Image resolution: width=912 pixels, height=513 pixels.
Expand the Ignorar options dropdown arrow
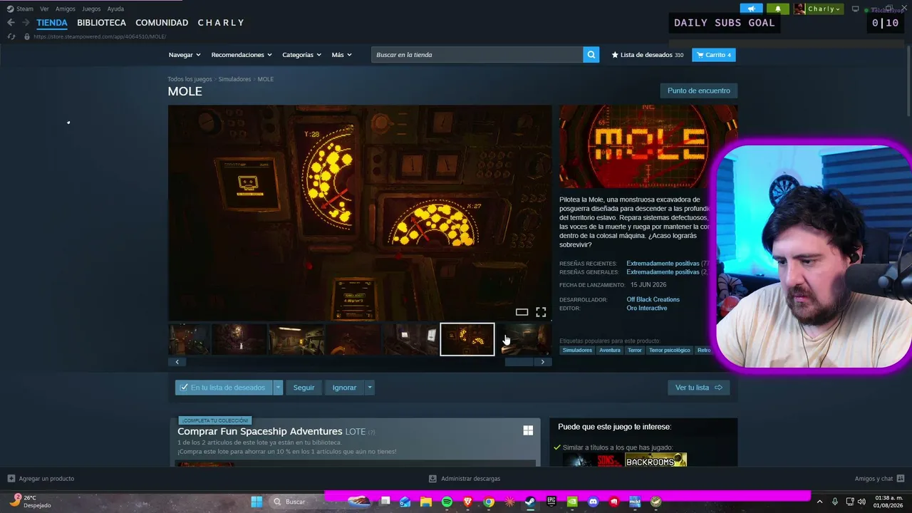(x=369, y=388)
